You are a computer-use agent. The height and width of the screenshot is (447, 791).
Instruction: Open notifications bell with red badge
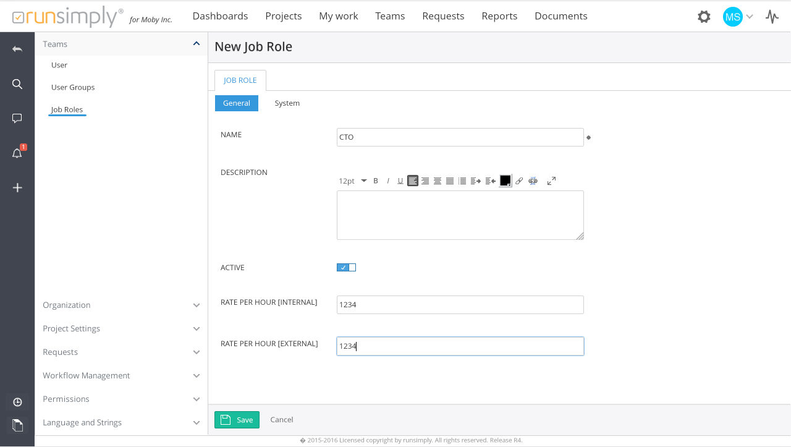(17, 153)
